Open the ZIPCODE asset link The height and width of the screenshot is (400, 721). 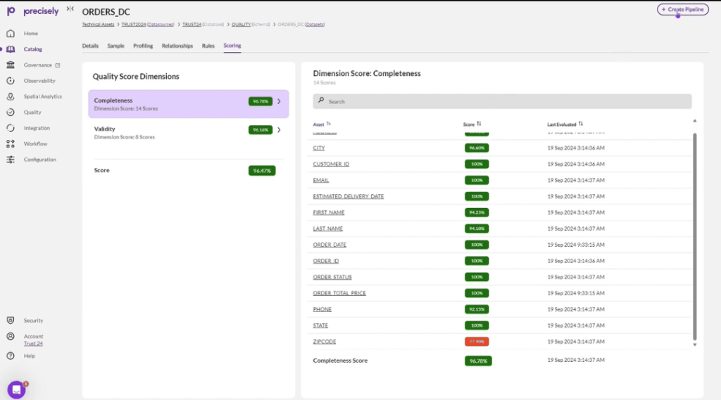[x=325, y=342]
